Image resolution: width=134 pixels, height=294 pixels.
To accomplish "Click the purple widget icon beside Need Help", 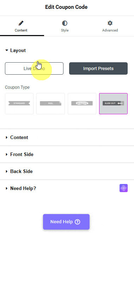I will [x=123, y=188].
